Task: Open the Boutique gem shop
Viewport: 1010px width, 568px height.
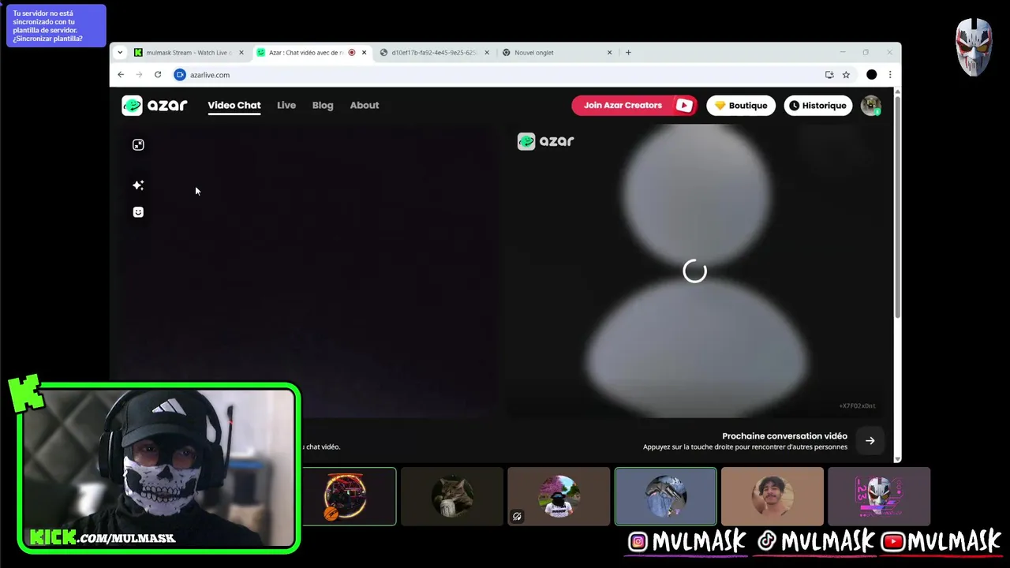Action: [x=741, y=105]
